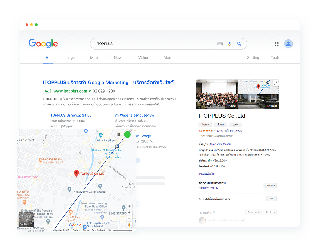Expand the map in knowledge panel

coord(275,83)
